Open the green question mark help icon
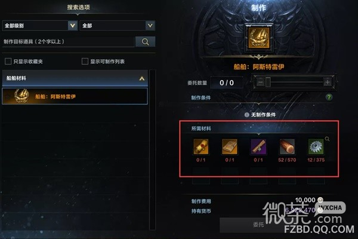The height and width of the screenshot is (239, 358). (x=329, y=97)
